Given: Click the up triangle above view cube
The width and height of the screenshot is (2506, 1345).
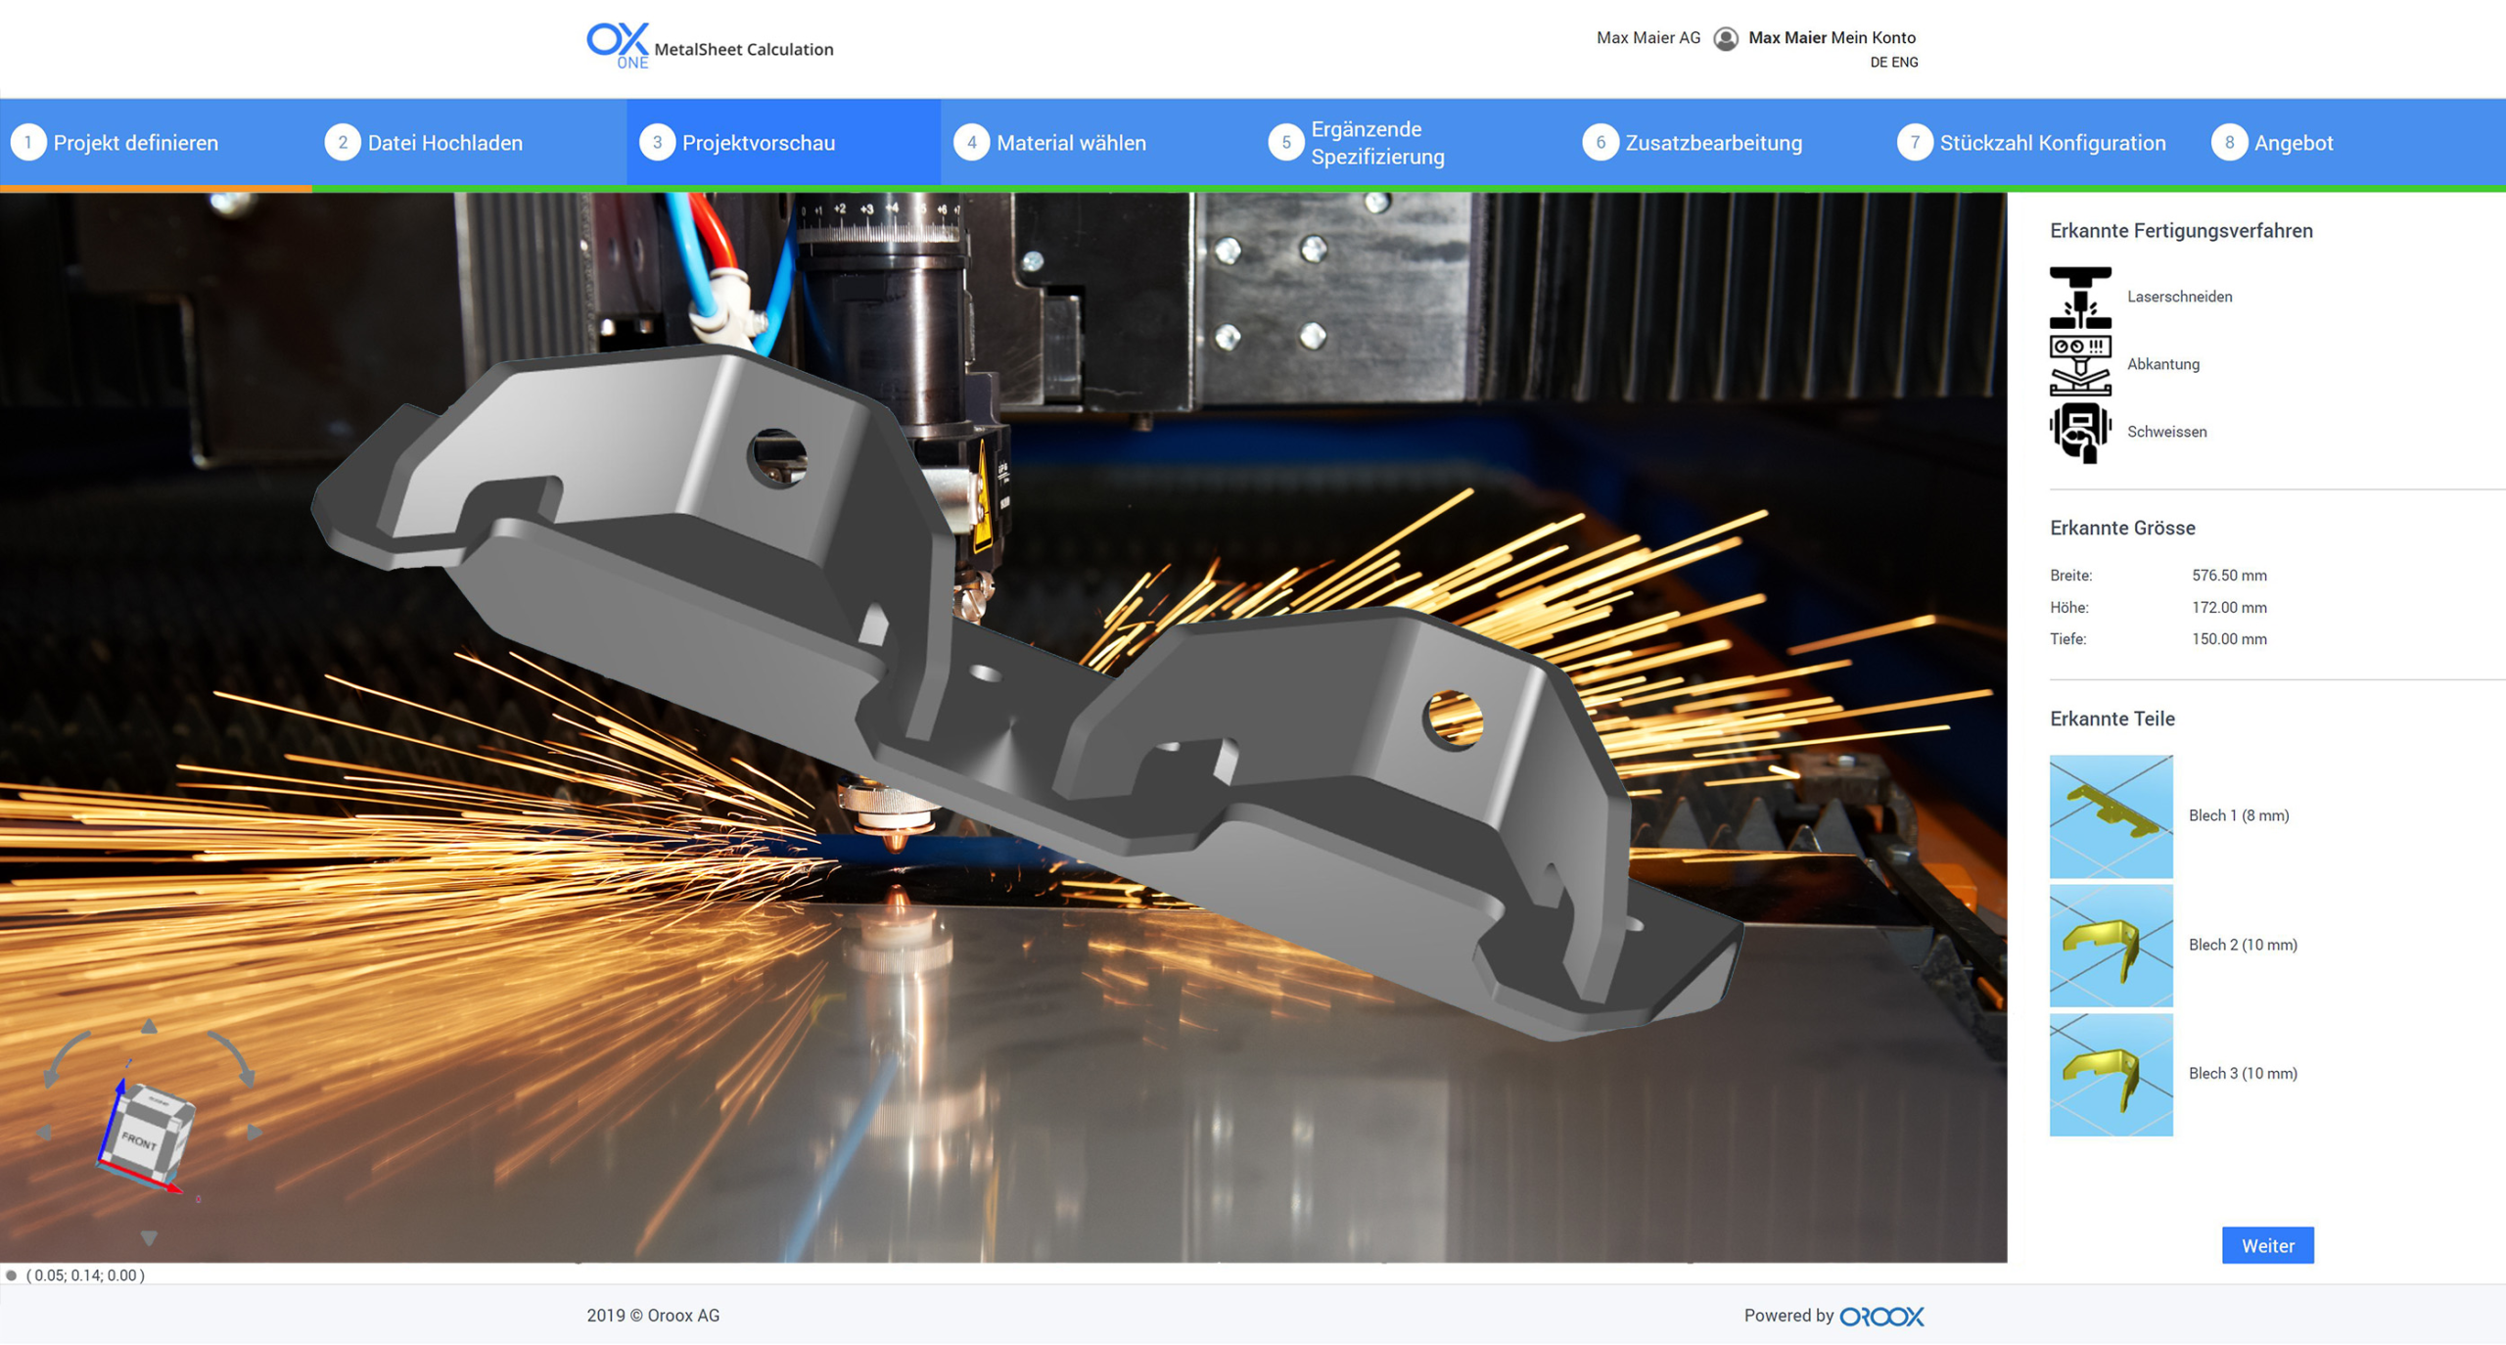Looking at the screenshot, I should coord(149,1026).
